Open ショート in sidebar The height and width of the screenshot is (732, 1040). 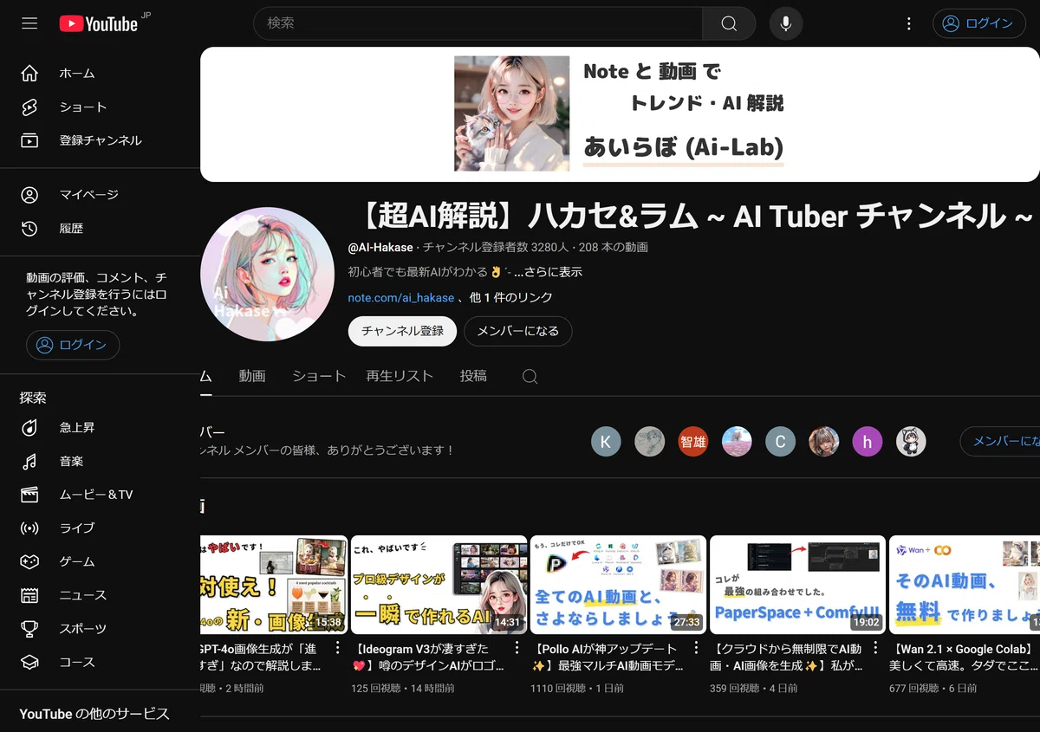(x=100, y=107)
